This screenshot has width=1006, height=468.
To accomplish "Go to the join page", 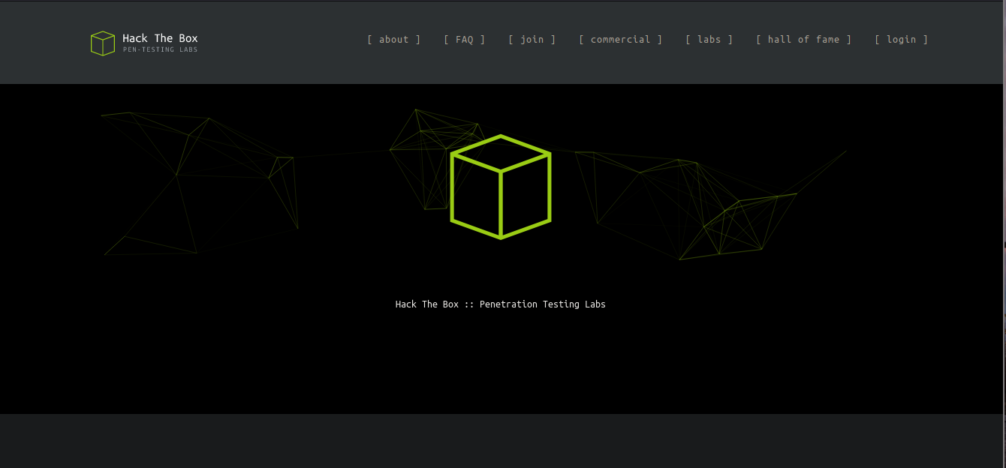I will coord(532,40).
